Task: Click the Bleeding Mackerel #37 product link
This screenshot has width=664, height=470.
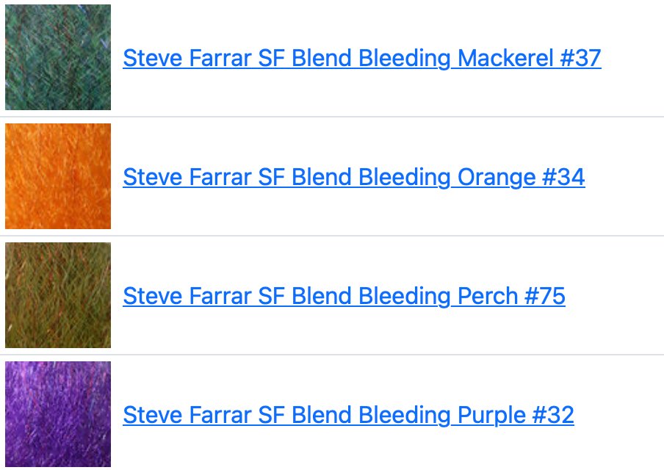Action: [361, 58]
